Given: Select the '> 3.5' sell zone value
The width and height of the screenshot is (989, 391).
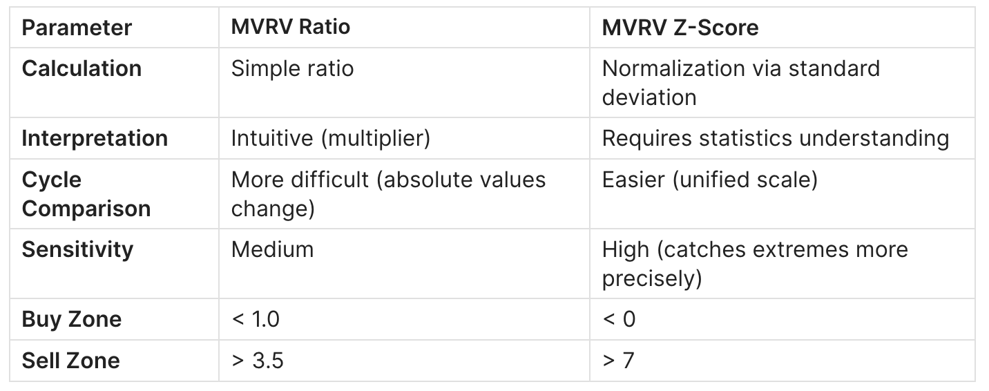Looking at the screenshot, I should pyautogui.click(x=257, y=361).
